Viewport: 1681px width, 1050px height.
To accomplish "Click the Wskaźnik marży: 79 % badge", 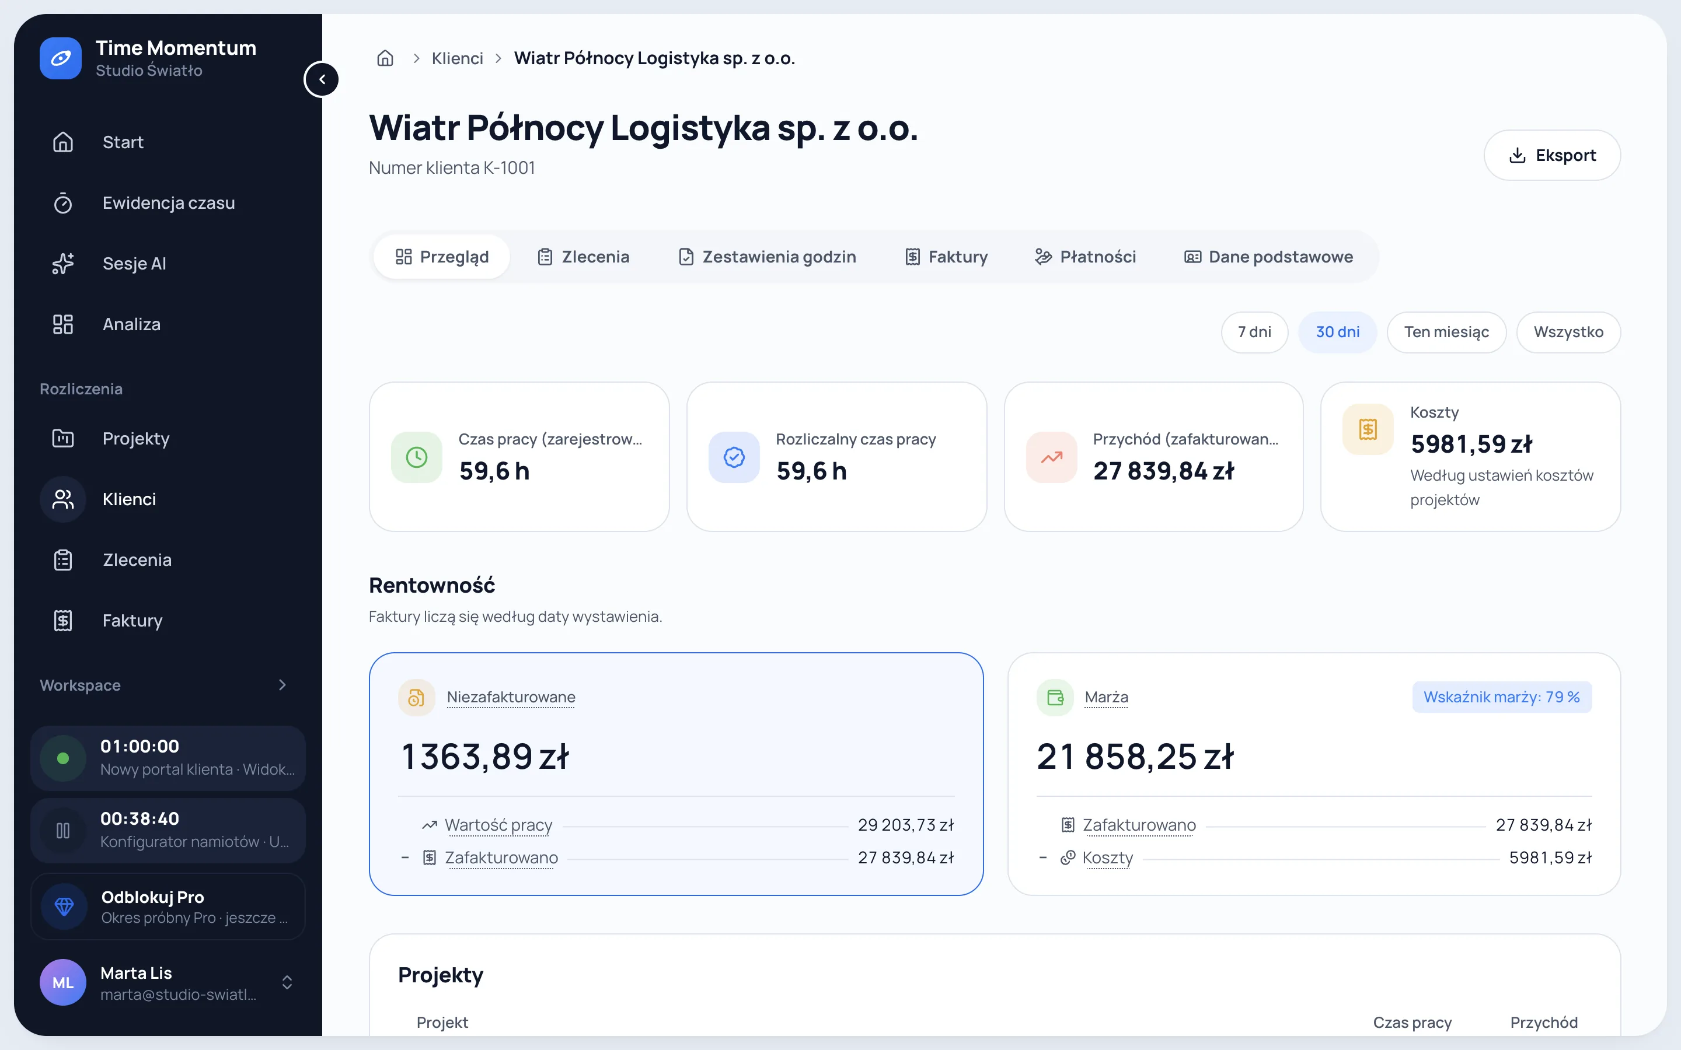I will click(x=1502, y=696).
